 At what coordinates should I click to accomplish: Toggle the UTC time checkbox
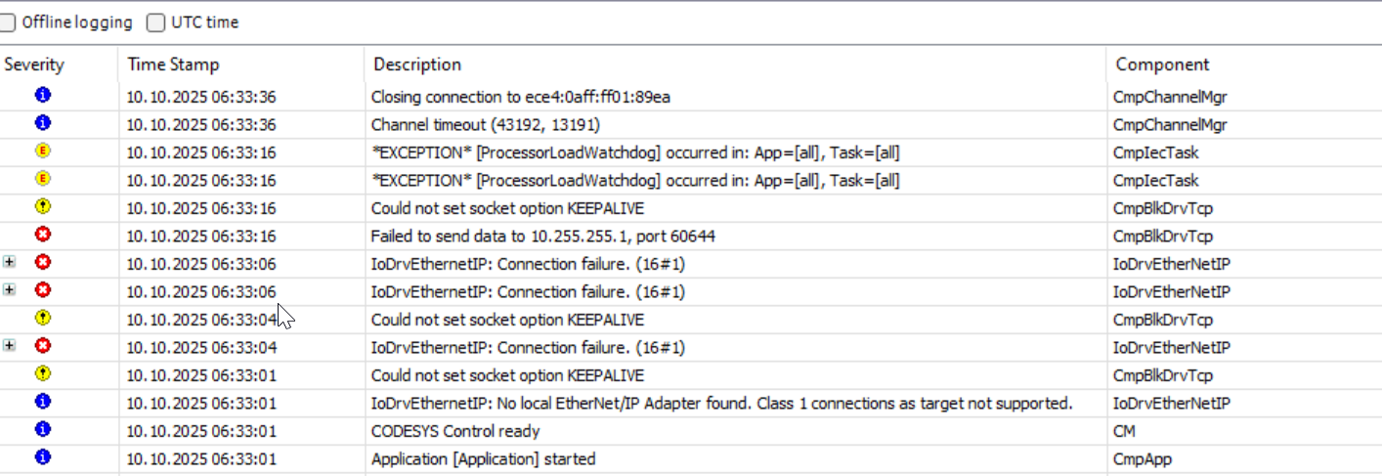[x=155, y=22]
